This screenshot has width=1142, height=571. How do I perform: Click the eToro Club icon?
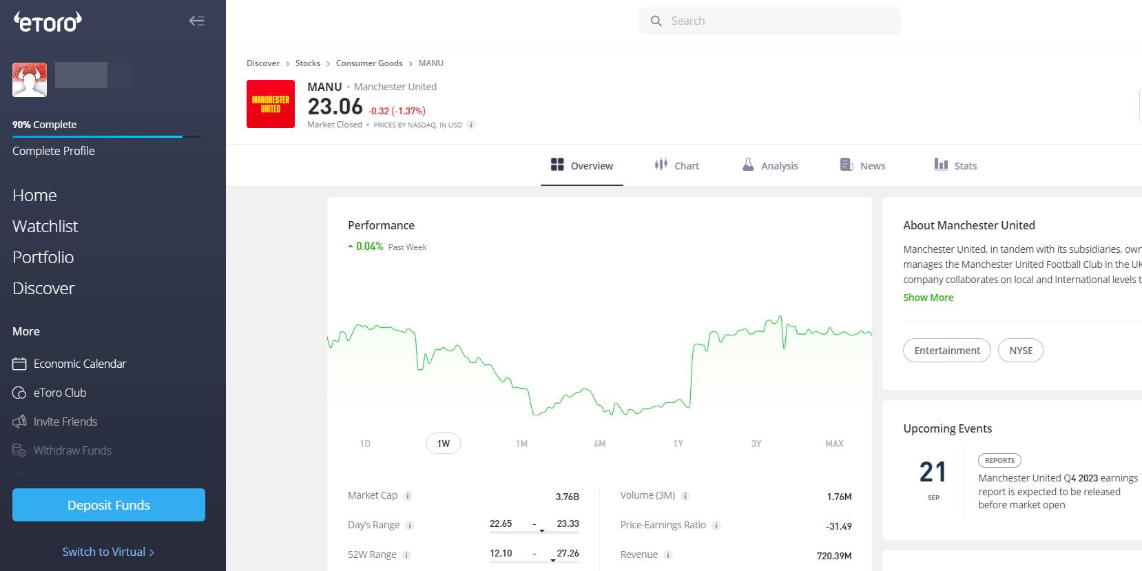point(19,393)
